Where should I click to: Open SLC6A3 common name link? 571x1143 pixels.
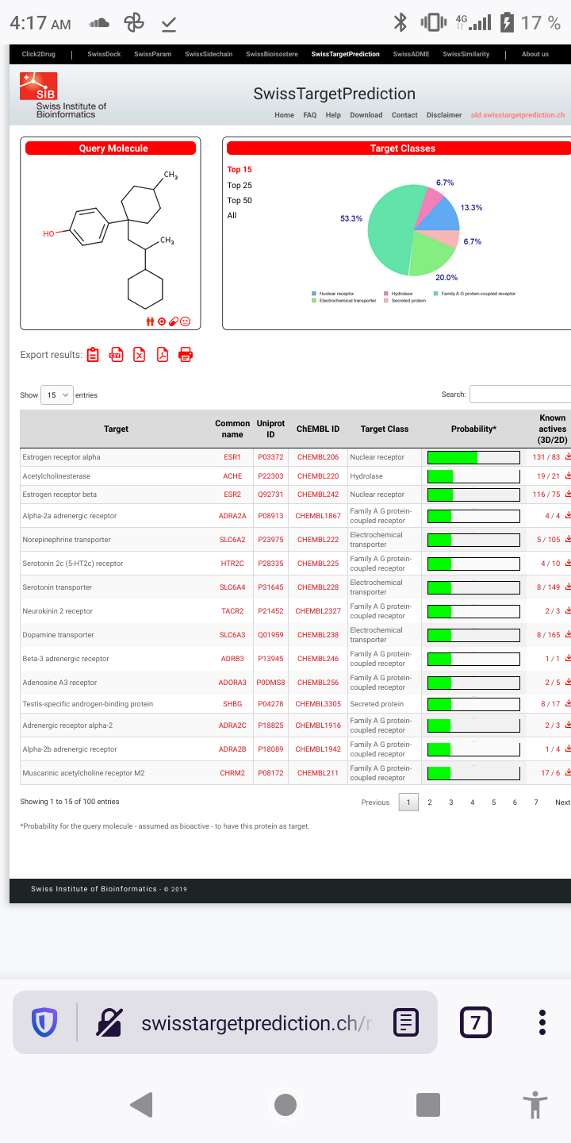tap(232, 635)
